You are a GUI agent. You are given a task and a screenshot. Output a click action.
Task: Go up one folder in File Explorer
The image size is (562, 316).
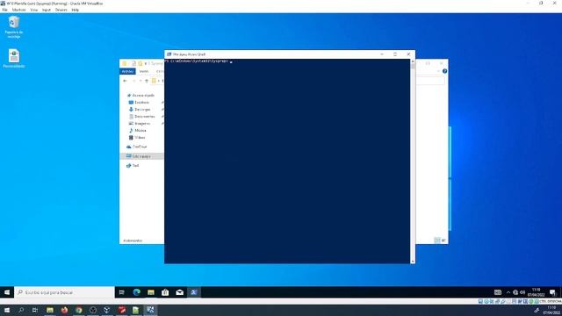click(x=147, y=81)
